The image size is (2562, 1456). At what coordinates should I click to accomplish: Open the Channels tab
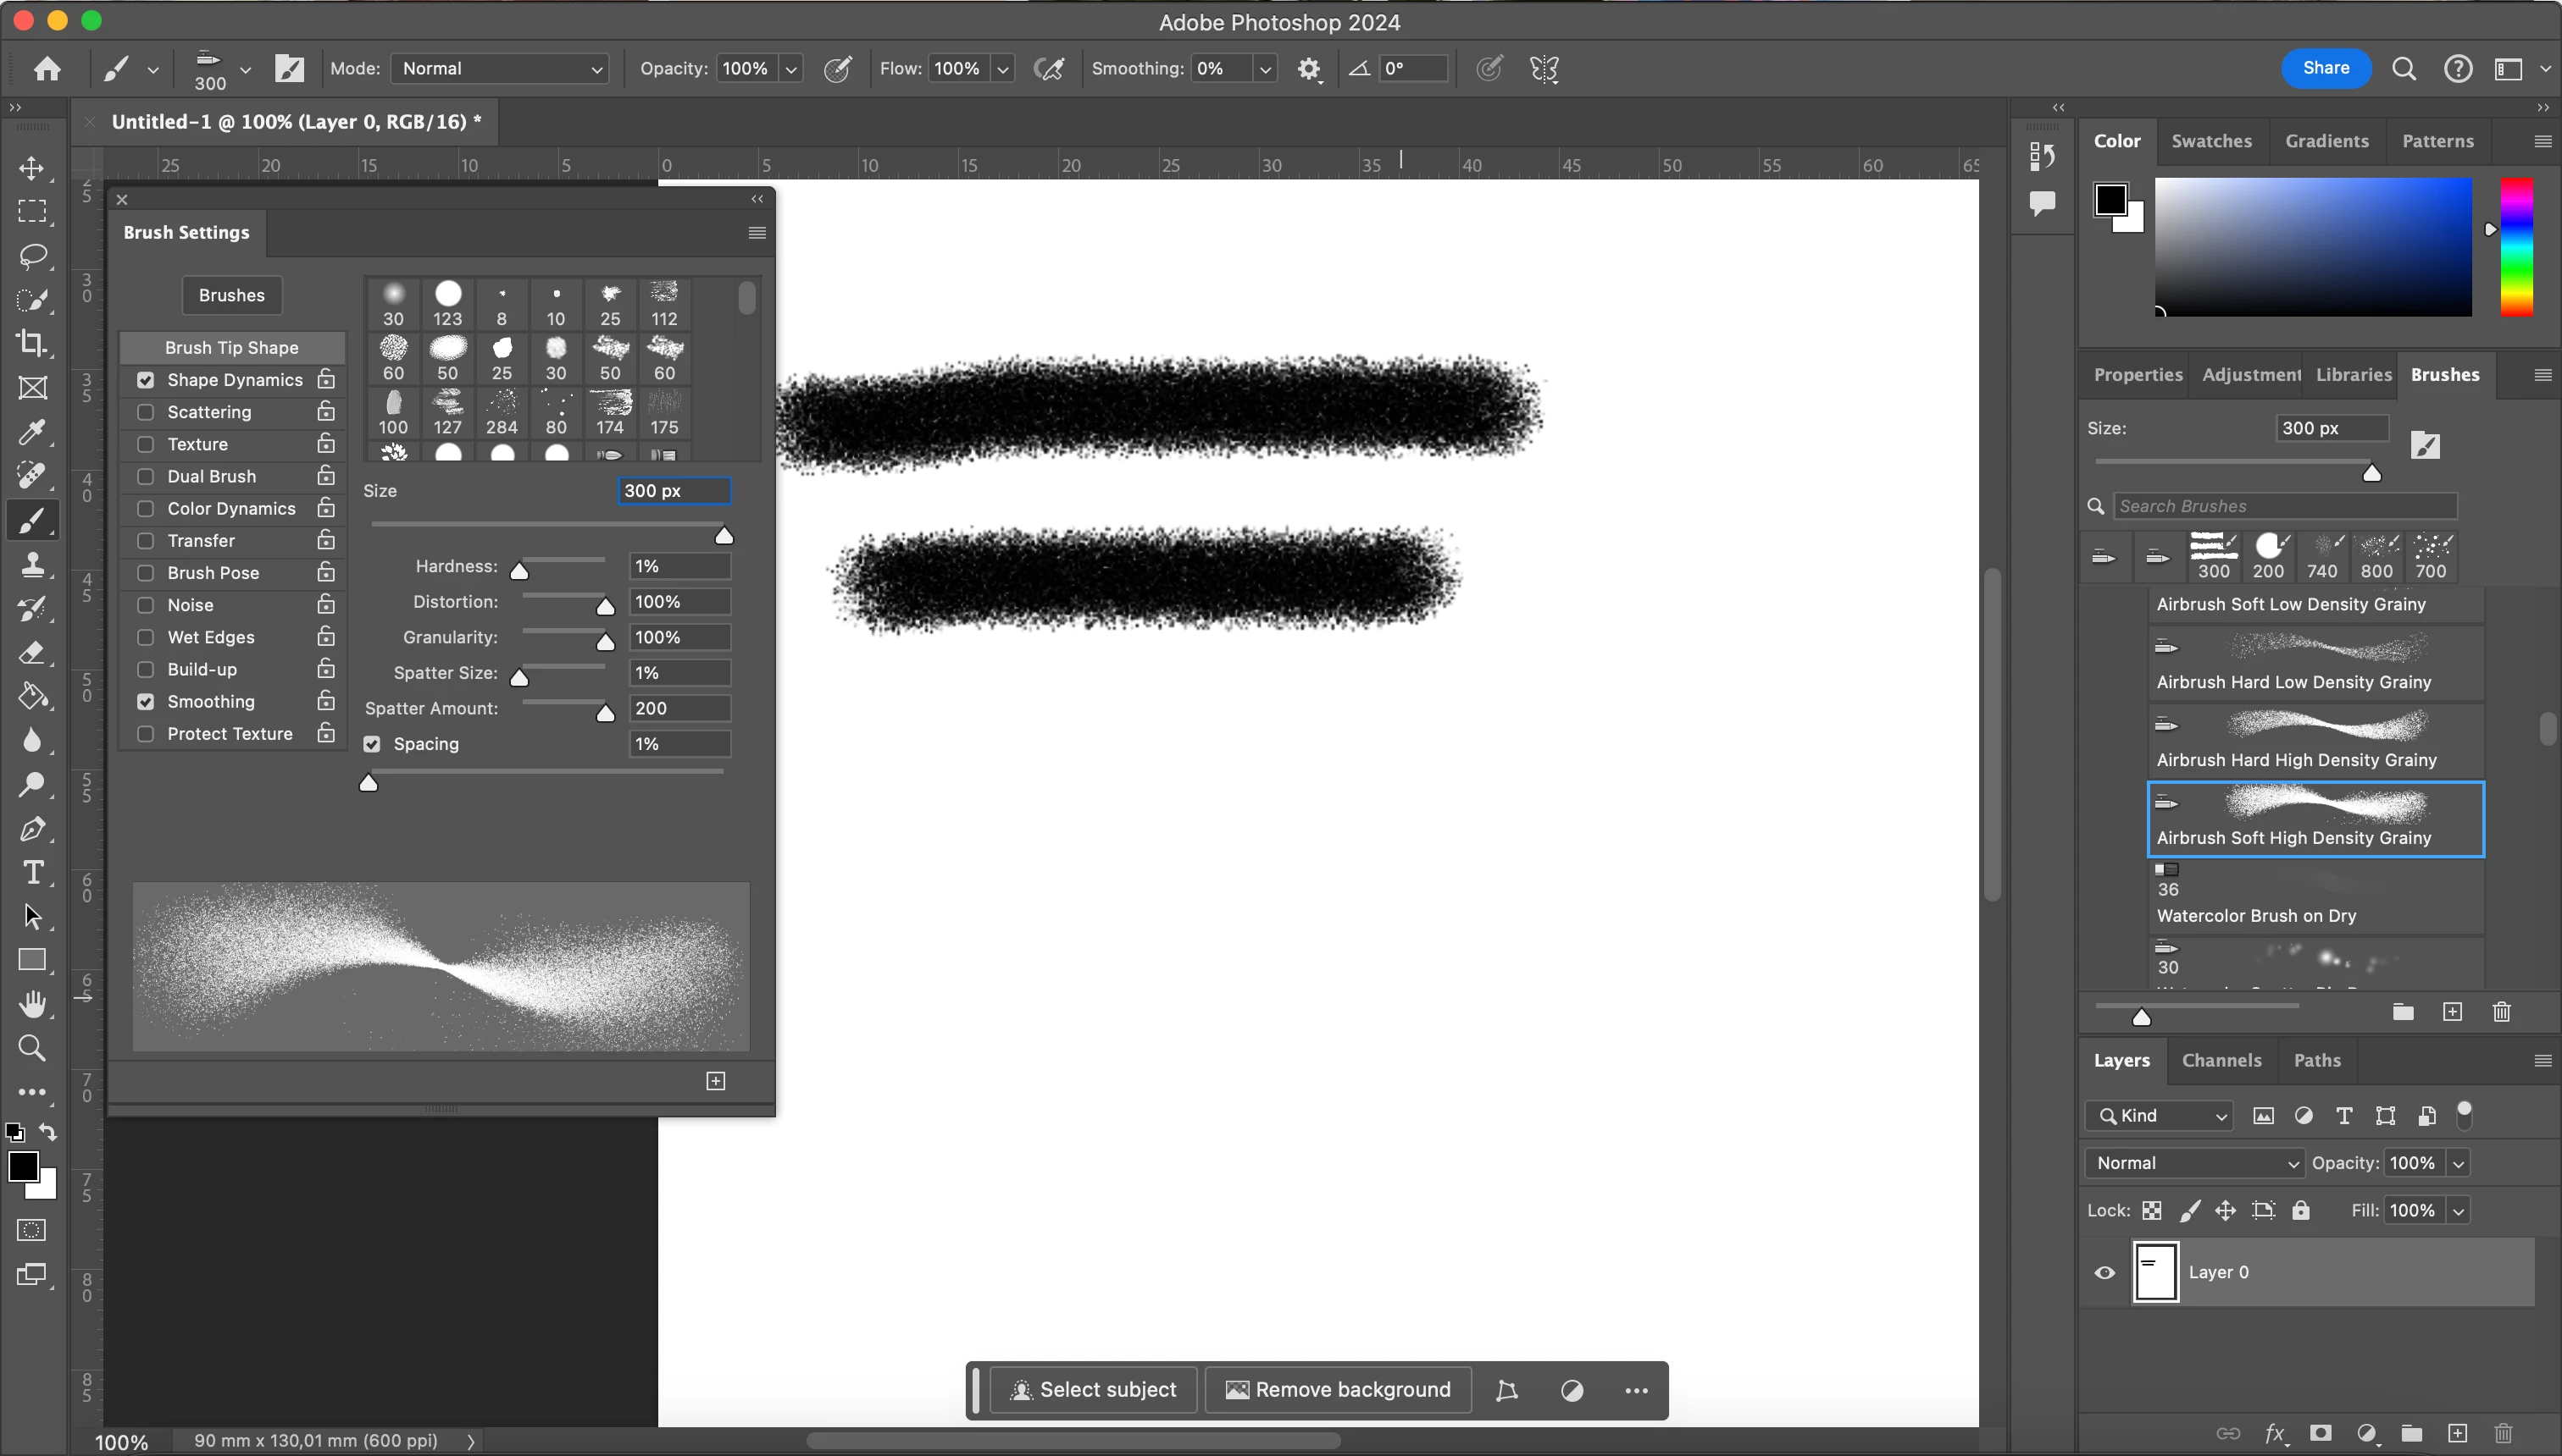coord(2221,1060)
